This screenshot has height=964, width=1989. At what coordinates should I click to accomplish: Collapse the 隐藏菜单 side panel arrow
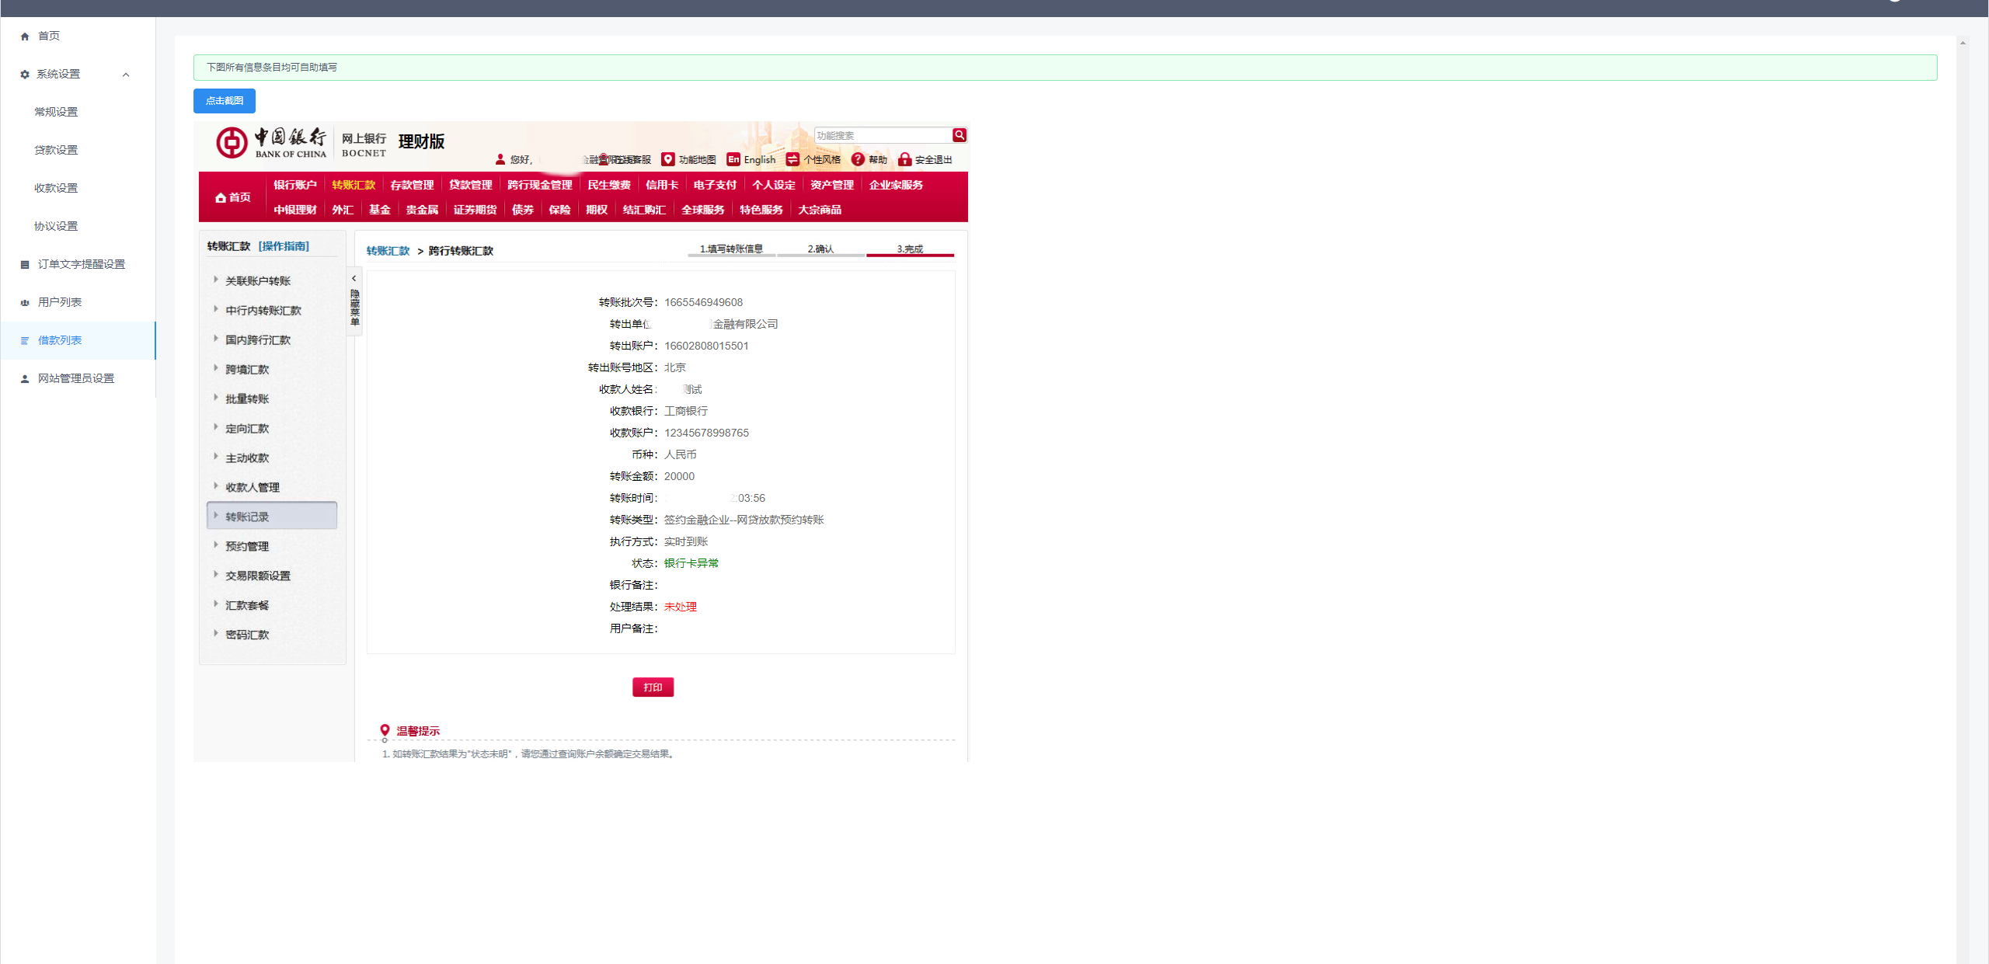pos(354,278)
